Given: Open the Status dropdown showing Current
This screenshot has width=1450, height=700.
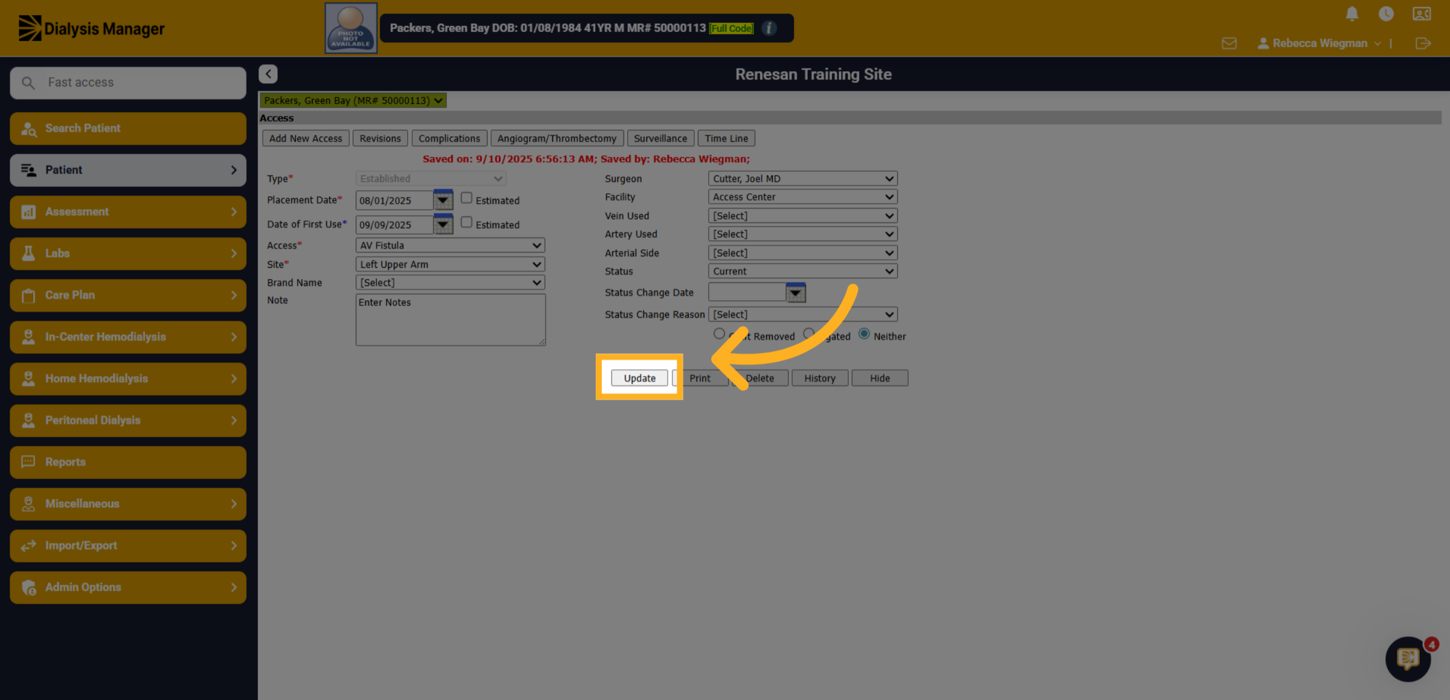Looking at the screenshot, I should click(802, 271).
